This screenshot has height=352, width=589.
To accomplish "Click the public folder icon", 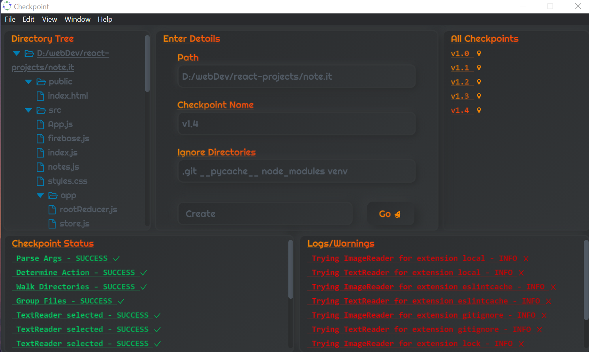I will coord(41,82).
